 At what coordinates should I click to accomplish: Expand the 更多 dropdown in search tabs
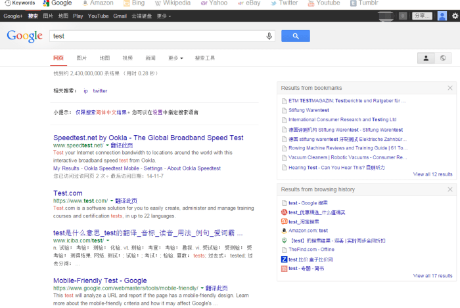pyautogui.click(x=175, y=58)
